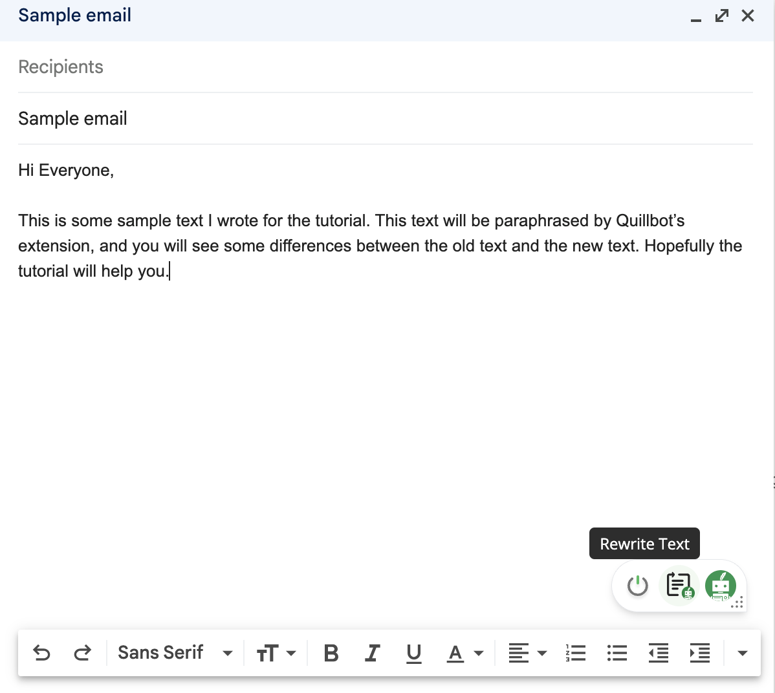Open the text size dropdown
This screenshot has width=775, height=693.
(x=276, y=653)
